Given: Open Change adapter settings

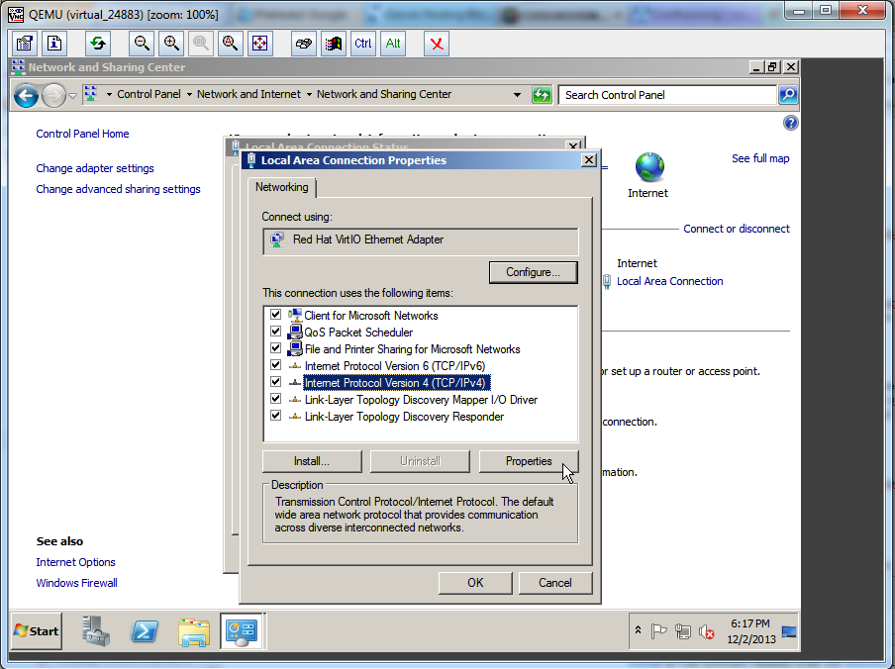Looking at the screenshot, I should point(95,168).
